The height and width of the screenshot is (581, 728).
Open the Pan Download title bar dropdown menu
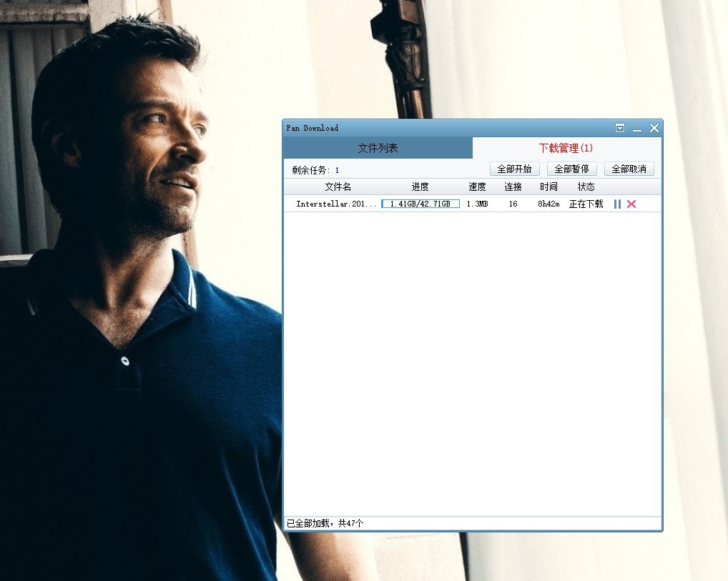pyautogui.click(x=620, y=128)
